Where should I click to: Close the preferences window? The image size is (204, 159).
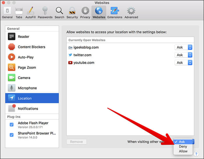pos(3,2)
